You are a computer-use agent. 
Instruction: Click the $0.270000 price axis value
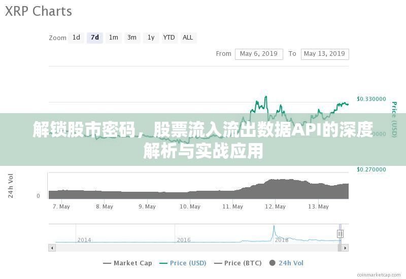click(371, 169)
